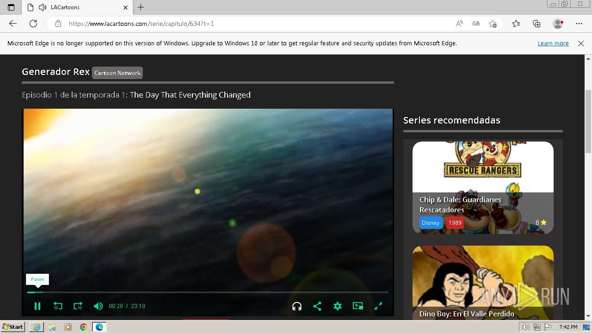Open the Windows Start menu

(x=13, y=327)
